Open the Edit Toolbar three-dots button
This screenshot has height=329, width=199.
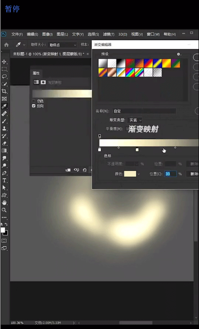(x=4, y=218)
